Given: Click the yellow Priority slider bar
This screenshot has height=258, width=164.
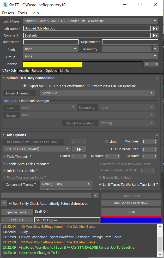Looking at the screenshot, I should tap(53, 64).
